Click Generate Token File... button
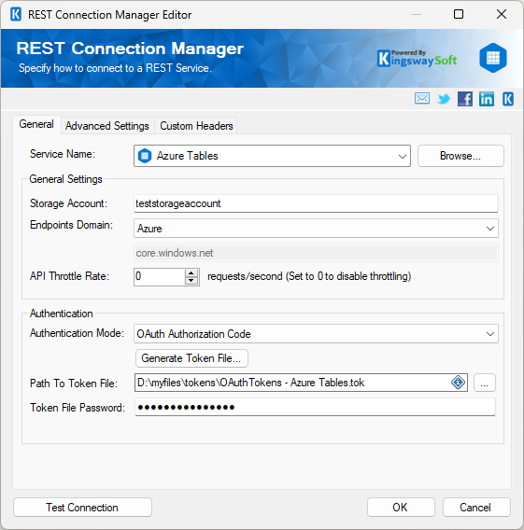The image size is (524, 530). pyautogui.click(x=191, y=358)
